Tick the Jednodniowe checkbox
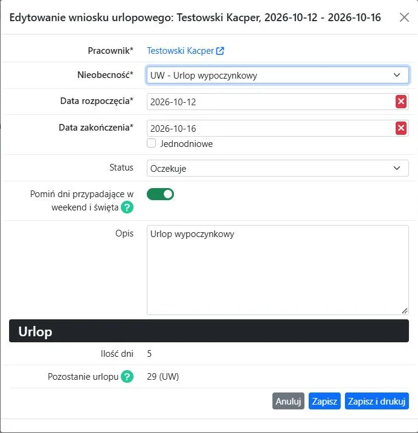Viewport: 418px width, 433px height. (x=151, y=143)
